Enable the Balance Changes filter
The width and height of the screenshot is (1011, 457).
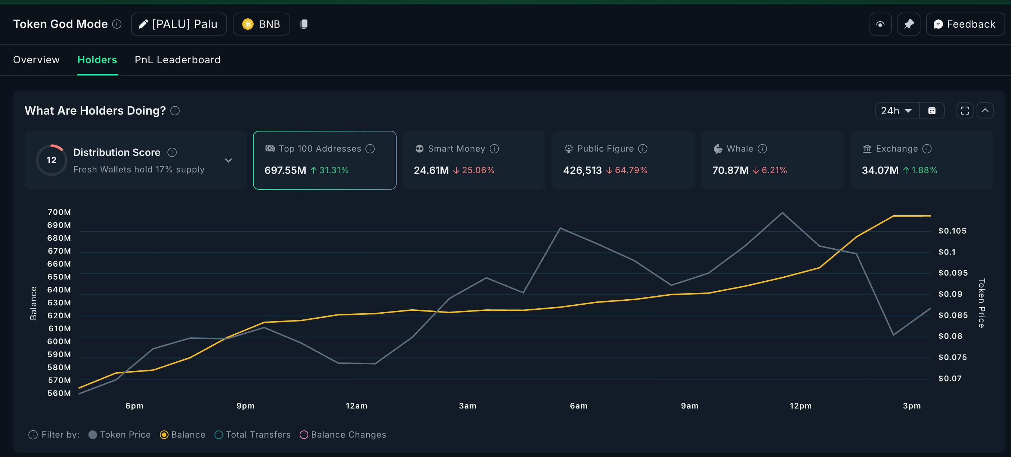pyautogui.click(x=304, y=435)
